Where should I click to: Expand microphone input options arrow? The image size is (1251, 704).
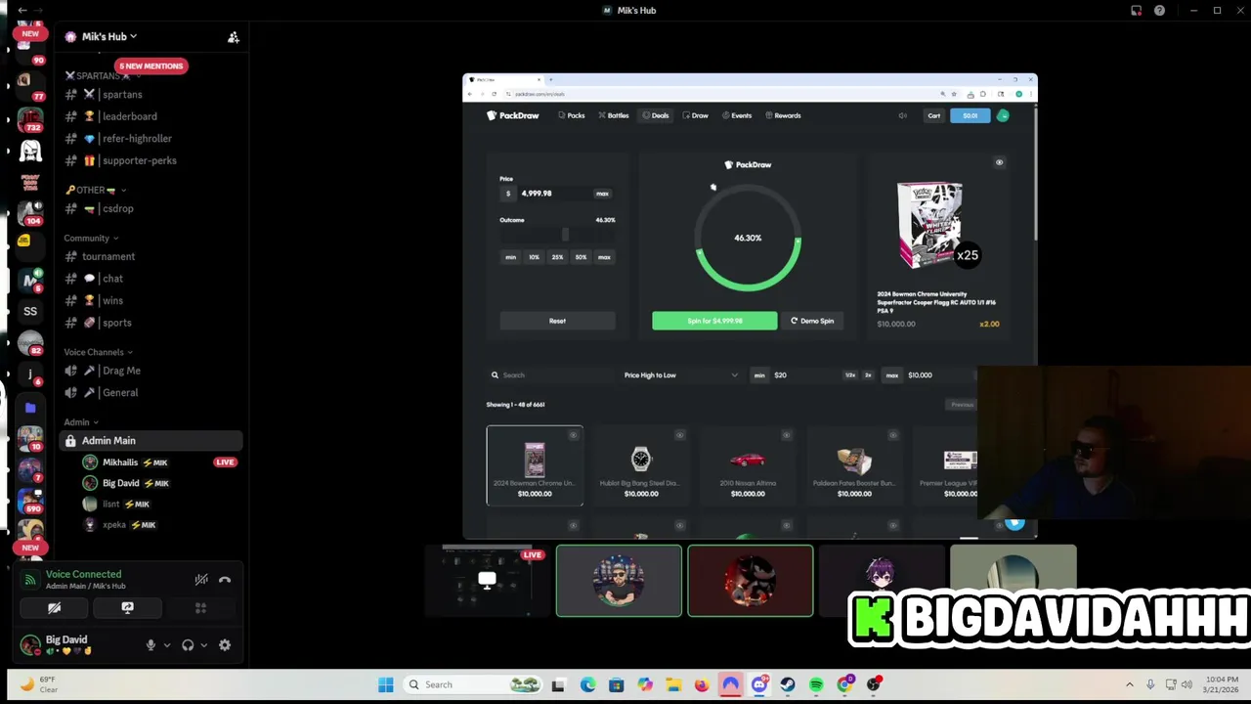click(x=166, y=645)
